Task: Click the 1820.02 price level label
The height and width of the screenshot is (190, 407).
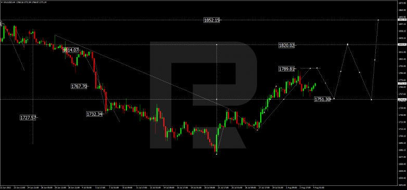Action: pyautogui.click(x=287, y=45)
